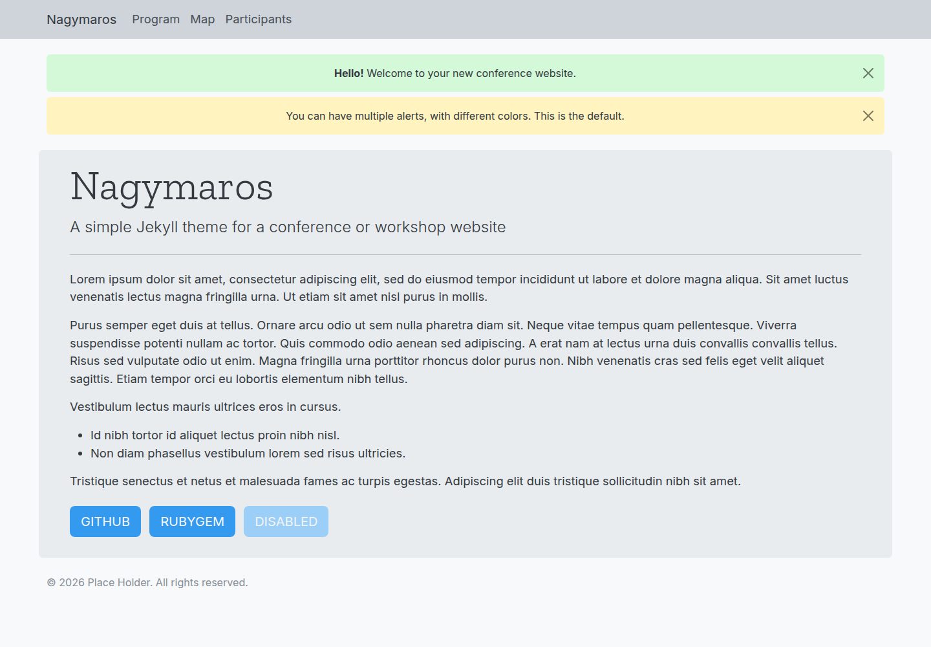The height and width of the screenshot is (647, 931).
Task: Open the Map page
Action: (x=202, y=19)
